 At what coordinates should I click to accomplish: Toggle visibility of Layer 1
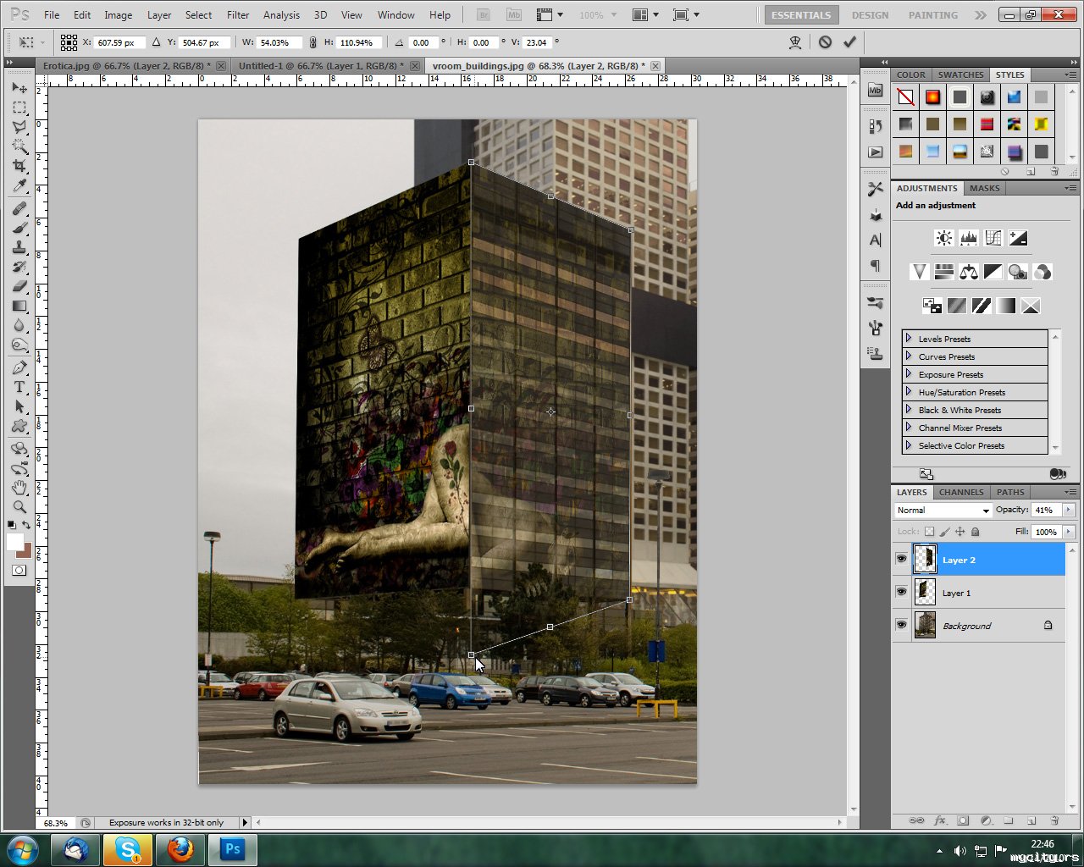click(x=901, y=593)
